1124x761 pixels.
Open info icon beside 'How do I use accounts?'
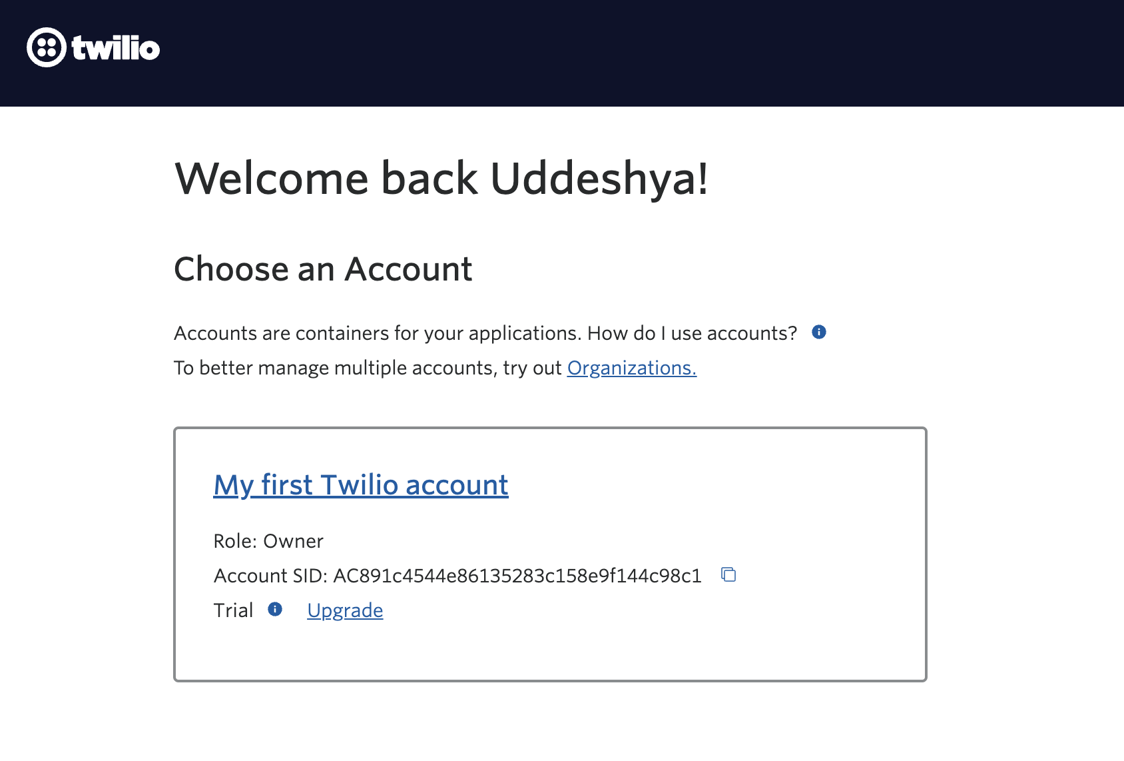[819, 332]
